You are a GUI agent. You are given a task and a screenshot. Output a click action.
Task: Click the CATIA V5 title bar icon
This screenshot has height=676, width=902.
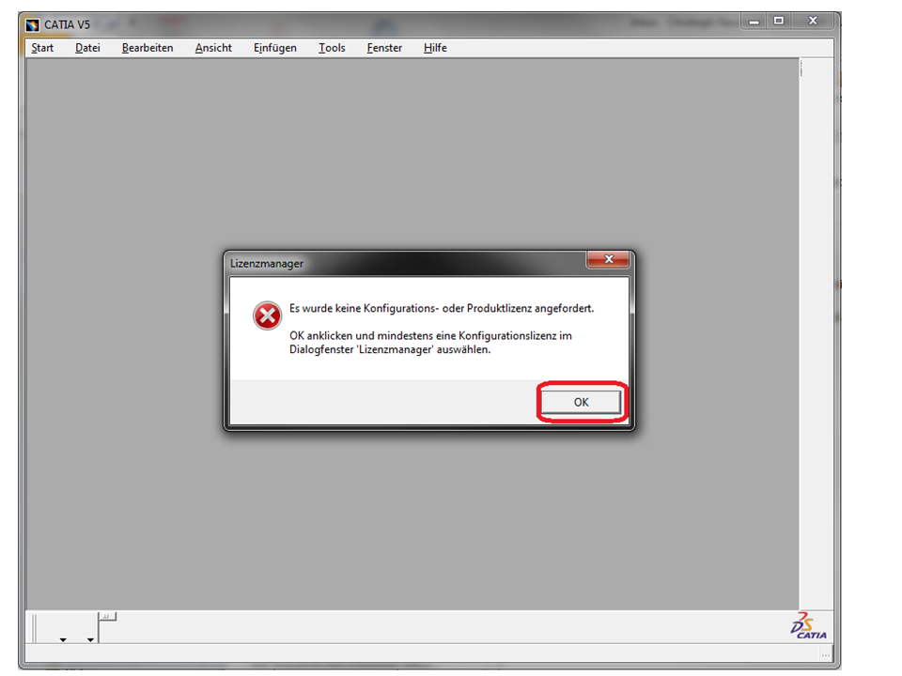pyautogui.click(x=33, y=24)
